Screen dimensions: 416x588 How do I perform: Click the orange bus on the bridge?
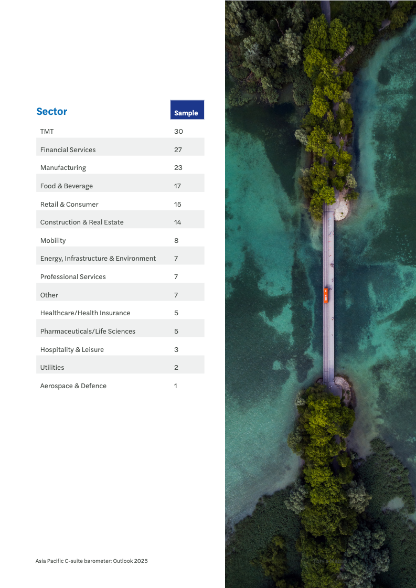pyautogui.click(x=326, y=295)
